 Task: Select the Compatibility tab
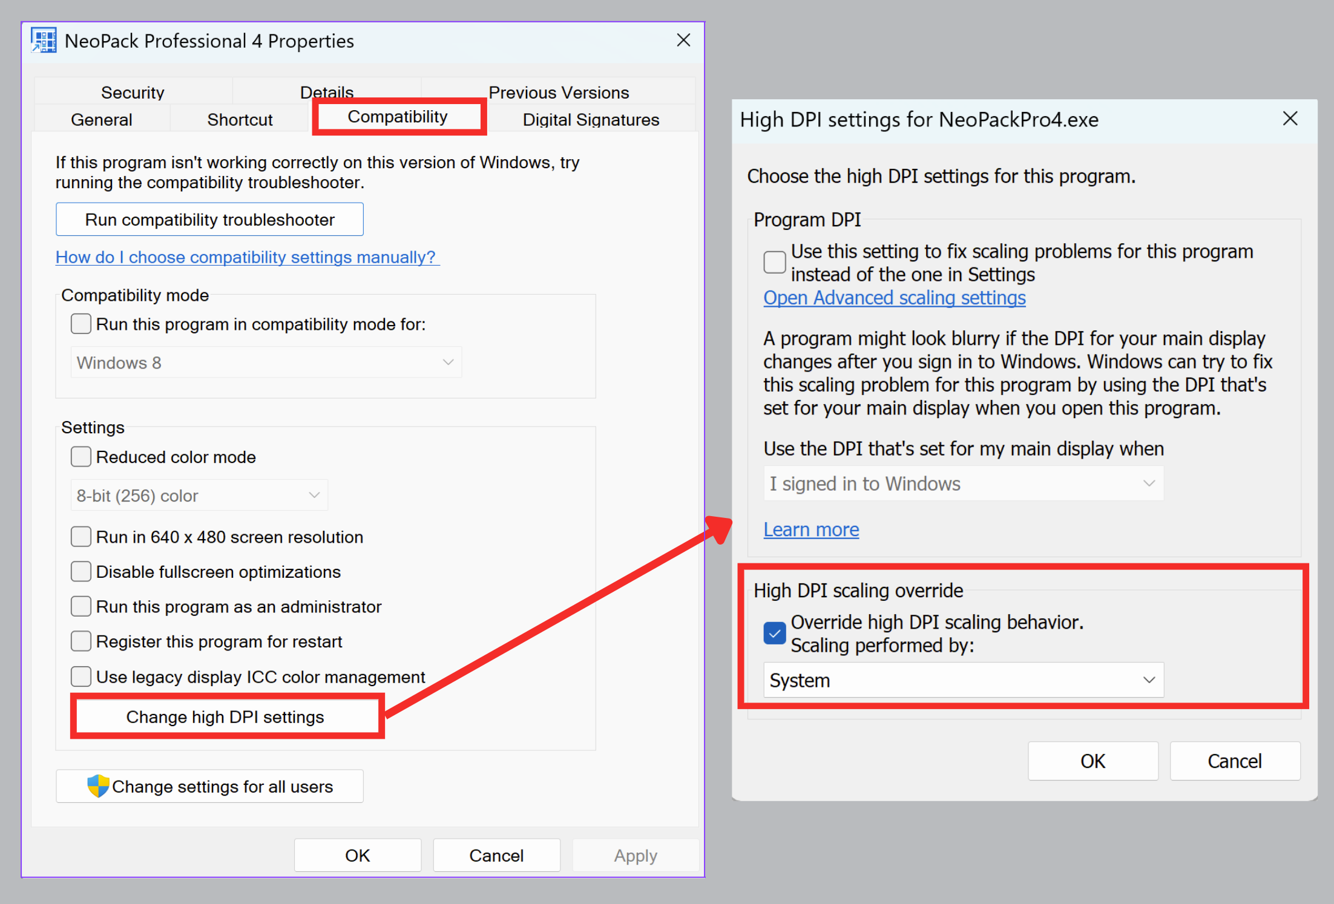coord(398,116)
